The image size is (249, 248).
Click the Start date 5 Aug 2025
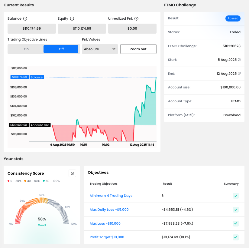tap(227, 60)
